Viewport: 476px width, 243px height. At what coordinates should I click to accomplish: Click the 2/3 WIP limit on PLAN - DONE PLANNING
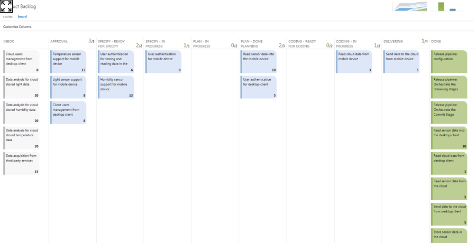tap(282, 46)
